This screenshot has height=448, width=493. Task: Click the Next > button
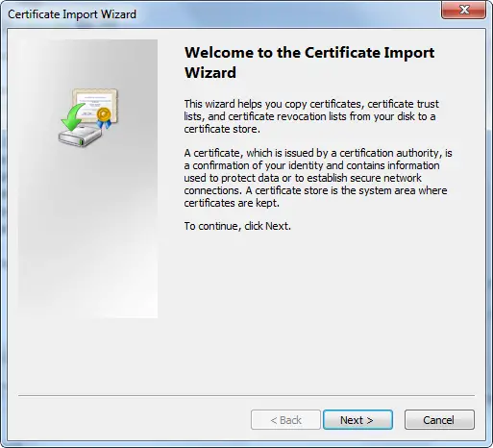click(357, 419)
